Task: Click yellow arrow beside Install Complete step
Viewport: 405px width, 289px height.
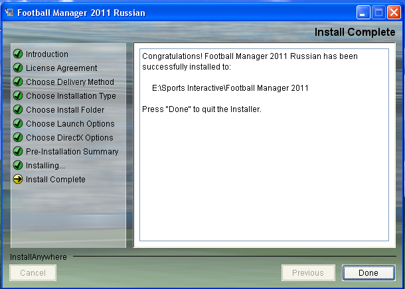Action: 18,179
